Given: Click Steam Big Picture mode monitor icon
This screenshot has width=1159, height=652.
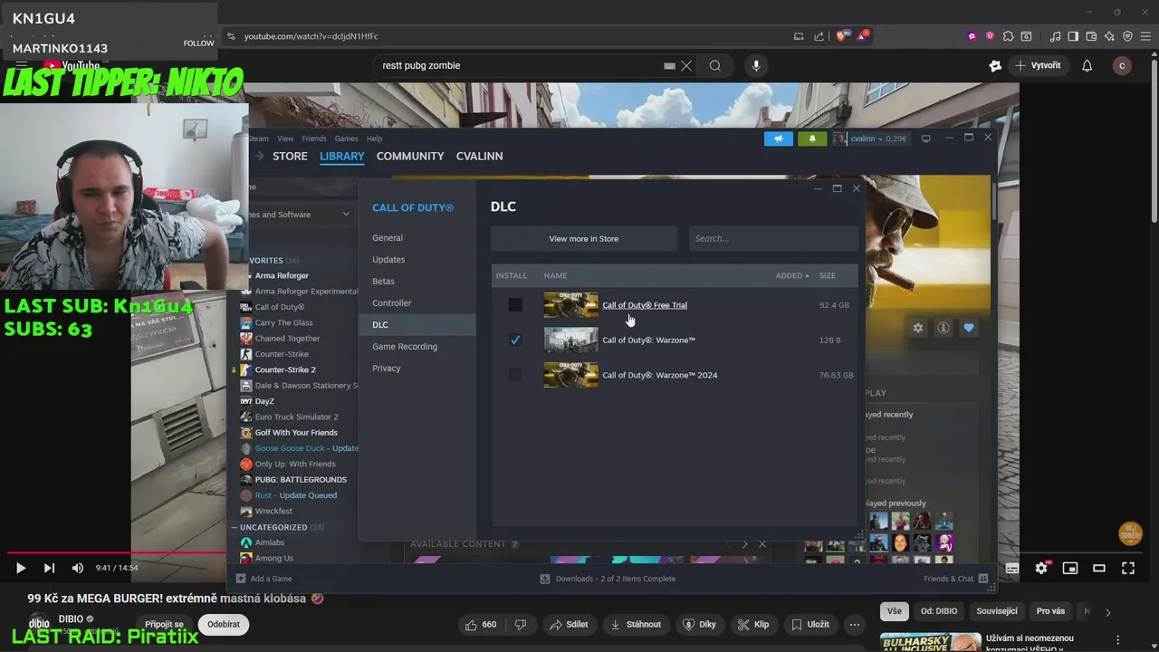Looking at the screenshot, I should click(x=925, y=139).
